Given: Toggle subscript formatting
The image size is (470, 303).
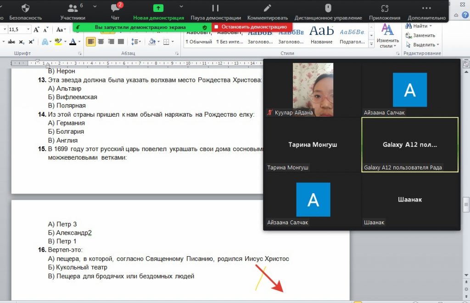Looking at the screenshot, I should [22, 42].
